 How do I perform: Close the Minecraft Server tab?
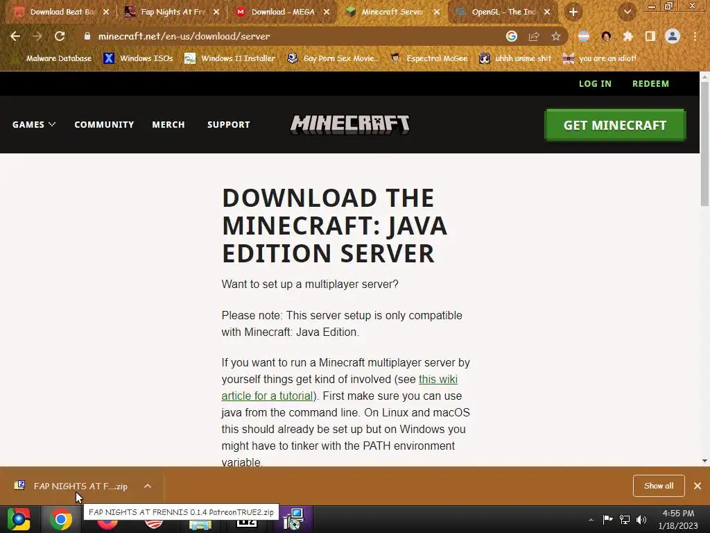[x=437, y=12]
